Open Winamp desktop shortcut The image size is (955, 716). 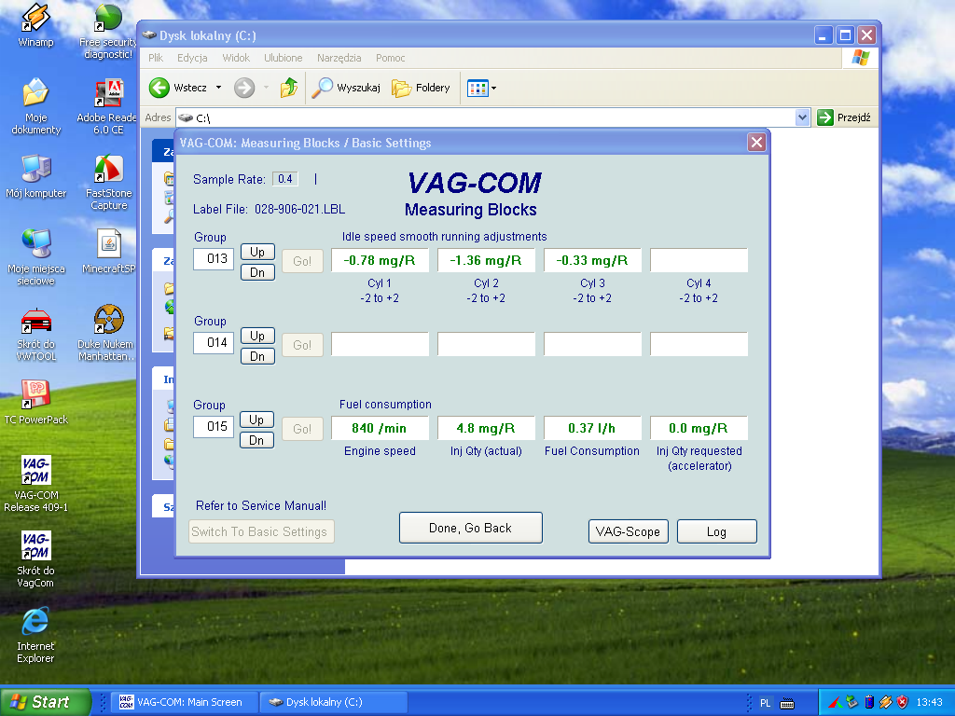coord(35,25)
